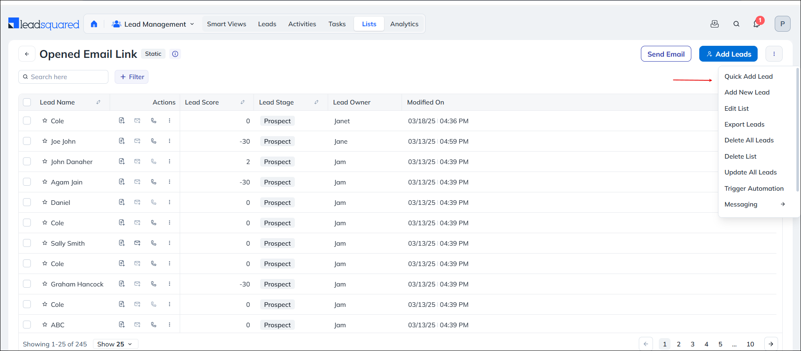Choose Quick Add Lead from menu
Screen dimensions: 801x351
(x=748, y=77)
